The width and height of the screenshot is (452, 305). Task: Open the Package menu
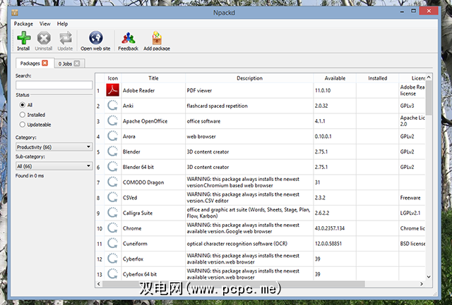(23, 24)
